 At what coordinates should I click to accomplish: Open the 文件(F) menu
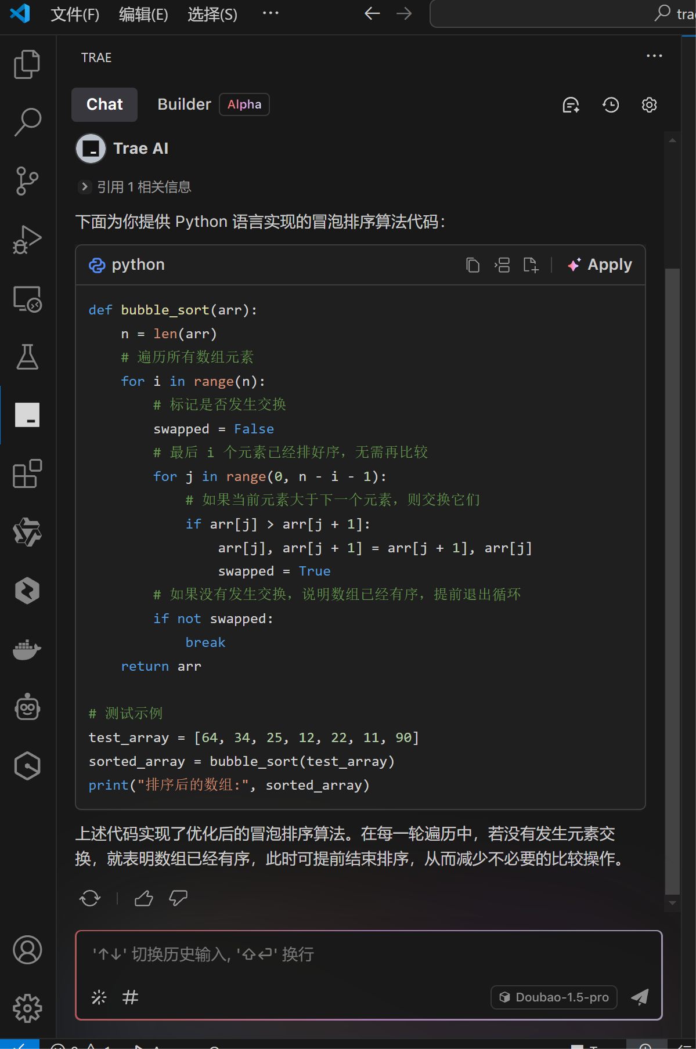(75, 14)
